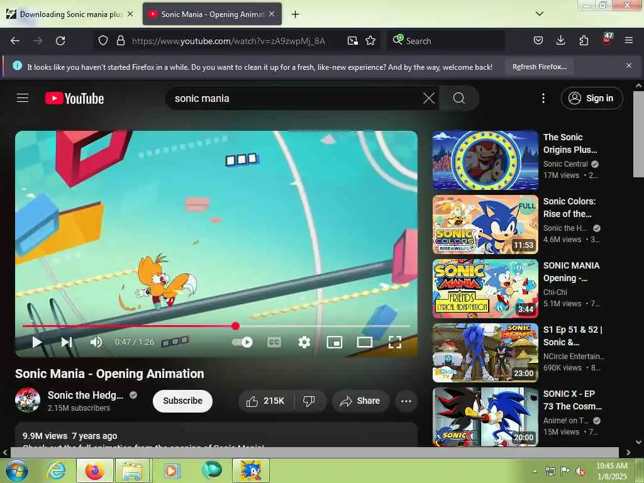Open SONIC X - EP 73 video thumbnail
The height and width of the screenshot is (483, 644).
point(485,416)
